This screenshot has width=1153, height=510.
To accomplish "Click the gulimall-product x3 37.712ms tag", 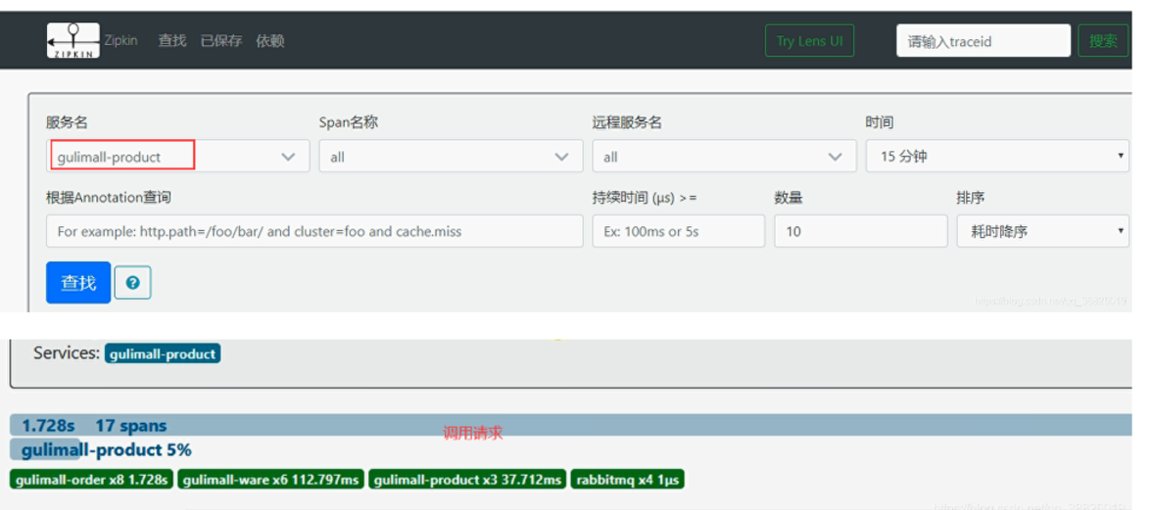I will click(467, 480).
